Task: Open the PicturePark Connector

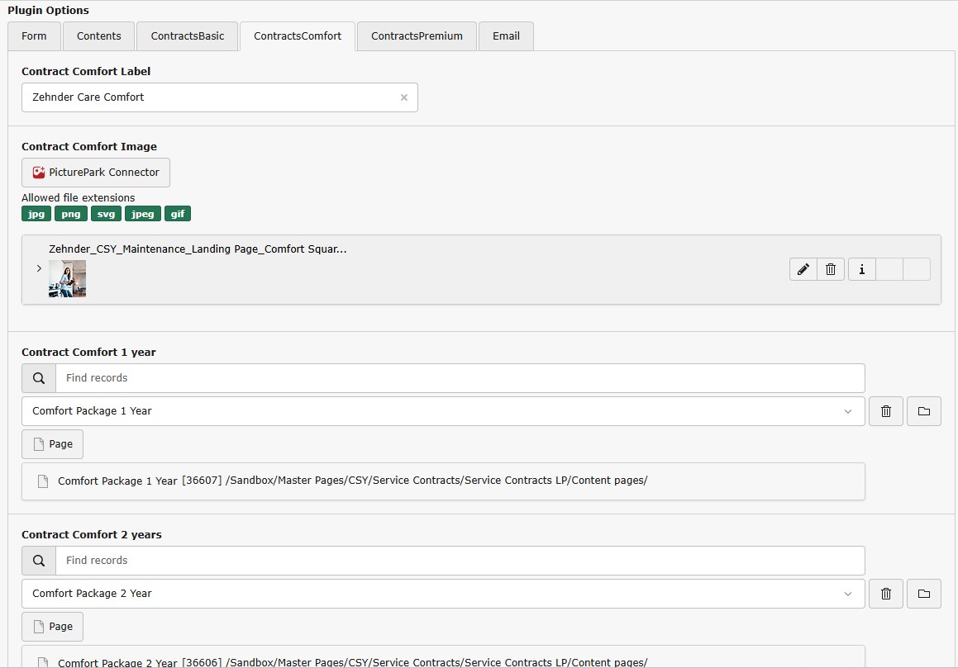Action: 96,173
